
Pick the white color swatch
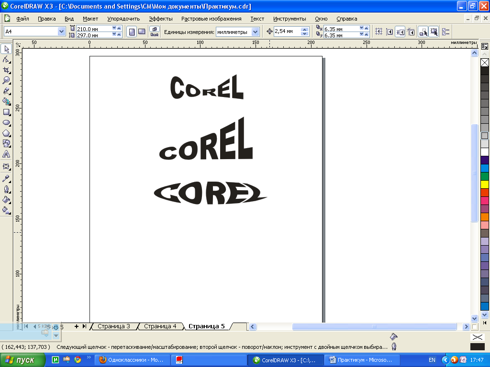coord(485,152)
